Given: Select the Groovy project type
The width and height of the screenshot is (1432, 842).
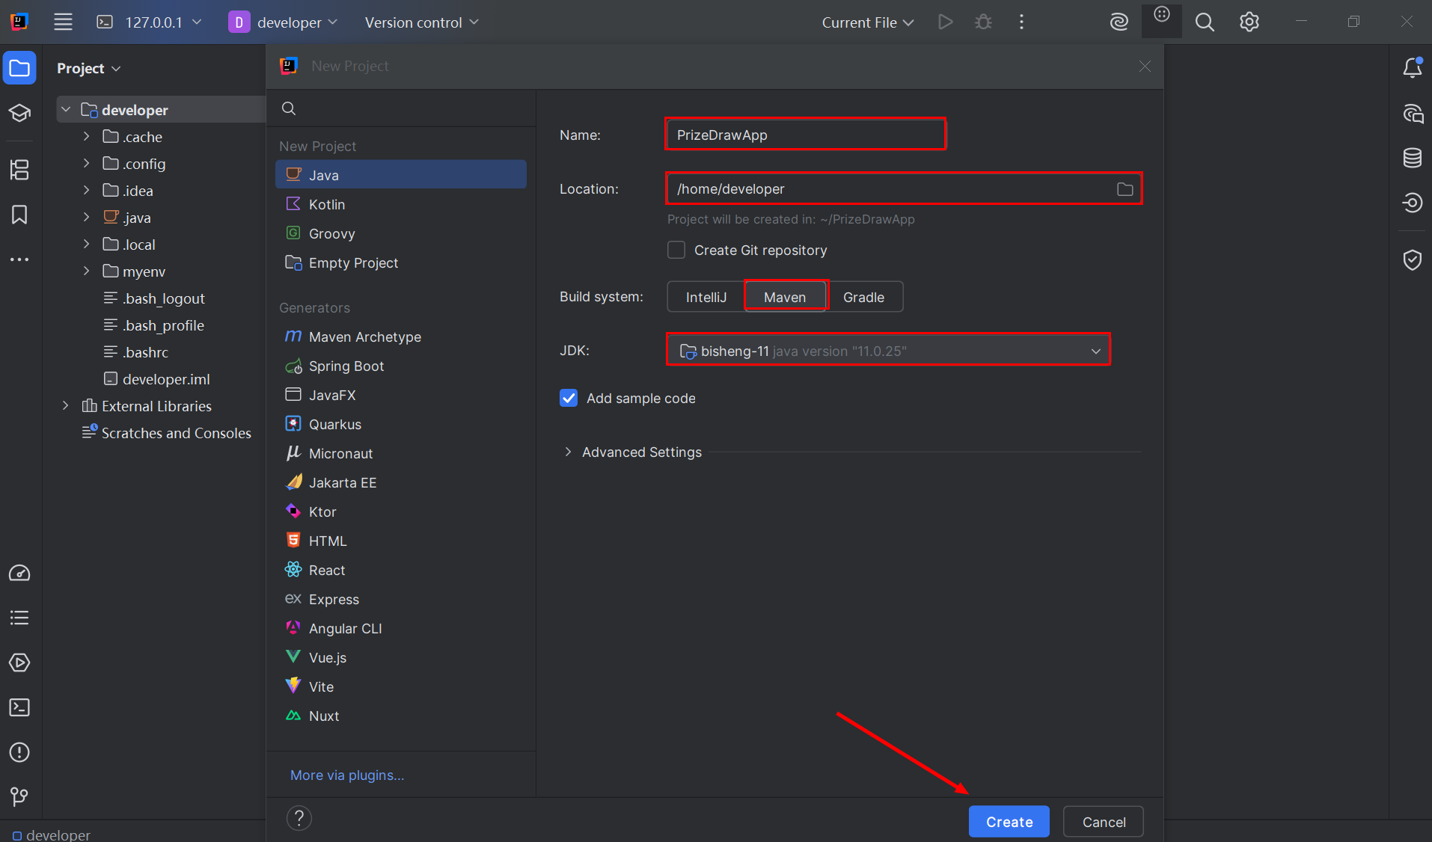Looking at the screenshot, I should click(x=401, y=233).
